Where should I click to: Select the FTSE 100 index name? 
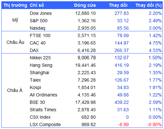[40, 35]
